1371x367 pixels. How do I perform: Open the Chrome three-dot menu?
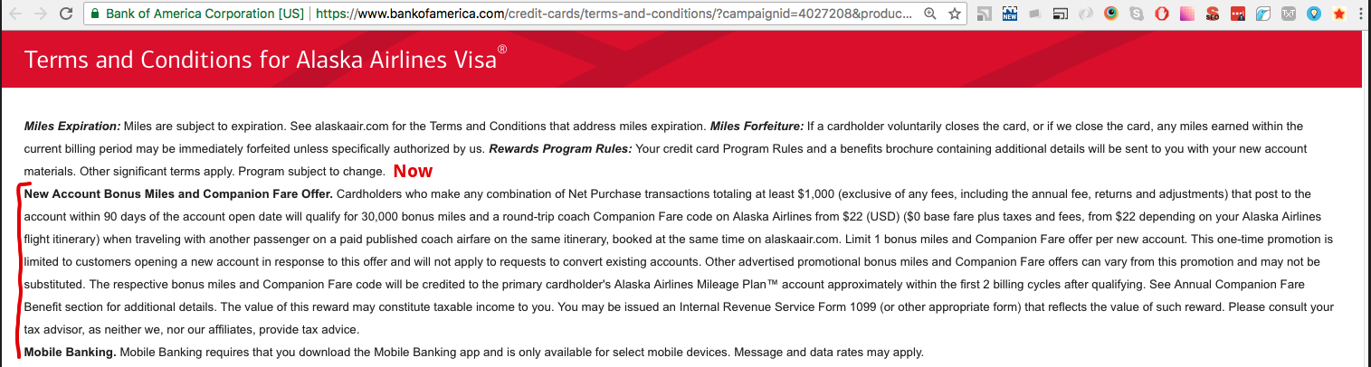1361,14
